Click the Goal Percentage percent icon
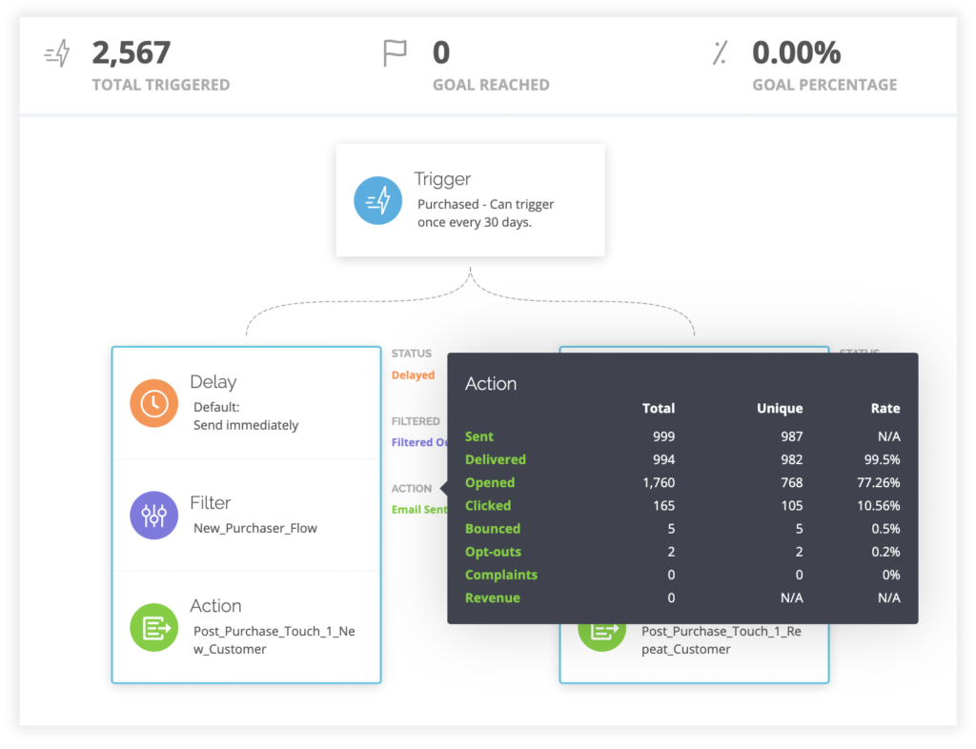Screen dimensions: 976x749 click(x=720, y=54)
